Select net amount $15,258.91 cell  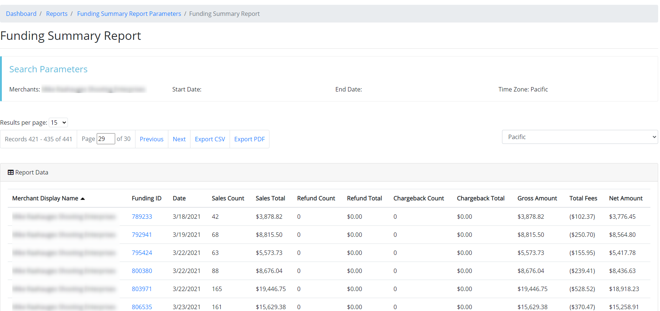[624, 307]
